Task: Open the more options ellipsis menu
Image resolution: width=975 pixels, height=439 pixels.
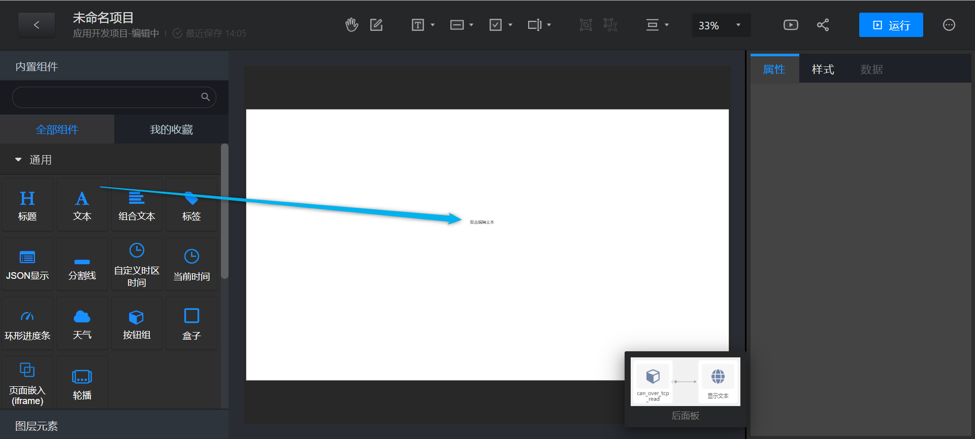Action: (x=949, y=25)
